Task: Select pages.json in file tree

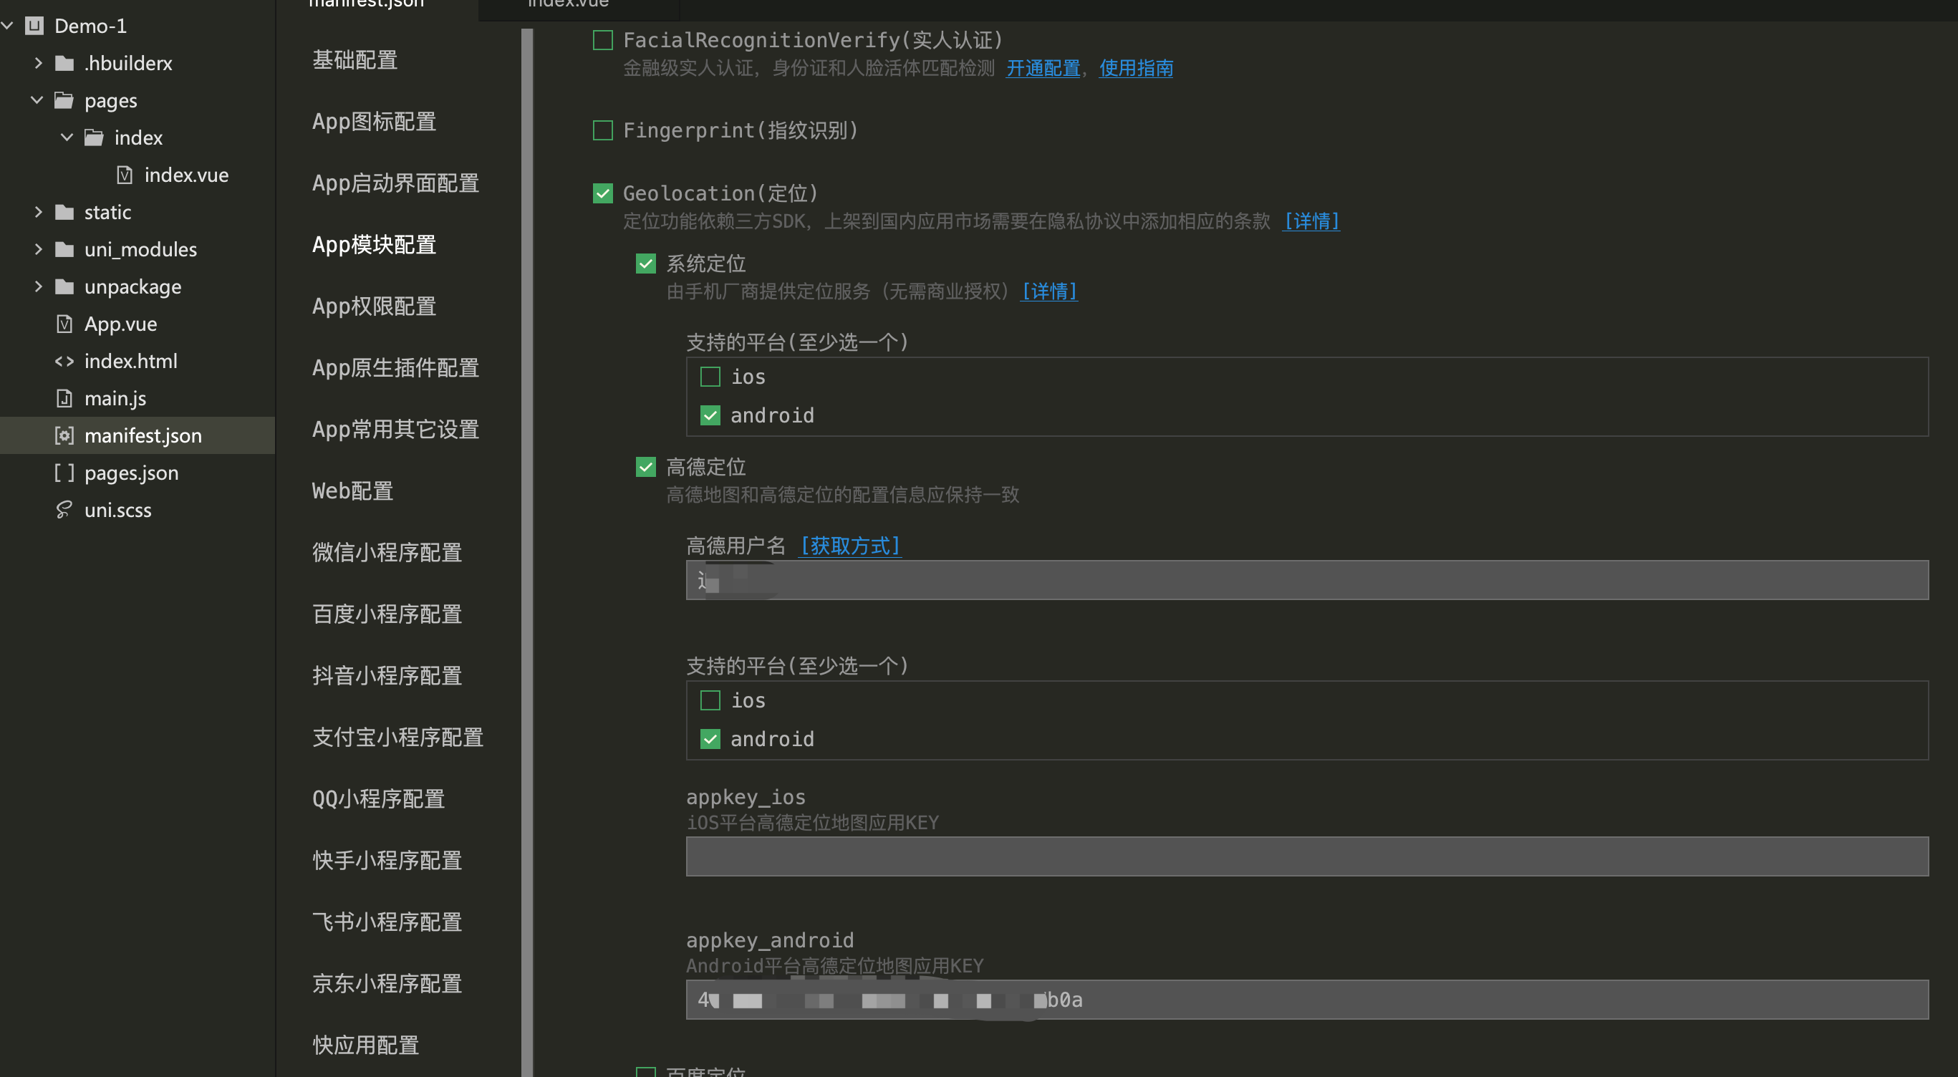Action: point(138,473)
